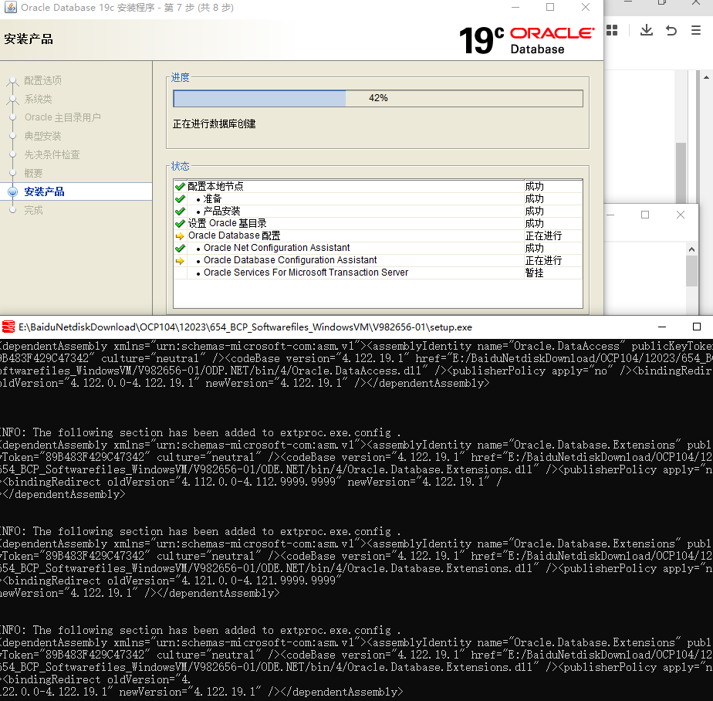The width and height of the screenshot is (713, 701).
Task: Click the 42% installation progress bar
Action: pos(378,98)
